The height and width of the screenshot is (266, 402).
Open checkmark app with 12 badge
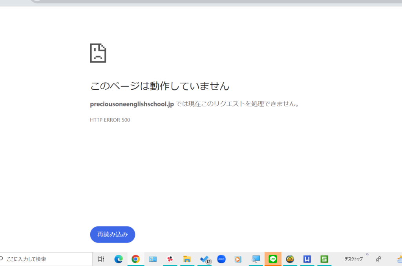(205, 259)
